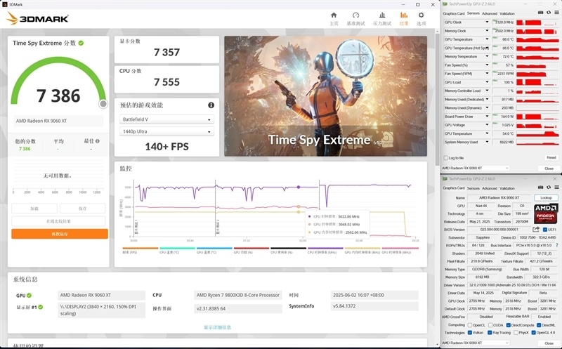
Task: Switch to Advanced tab in lower GPU-Z window
Action: pos(490,188)
